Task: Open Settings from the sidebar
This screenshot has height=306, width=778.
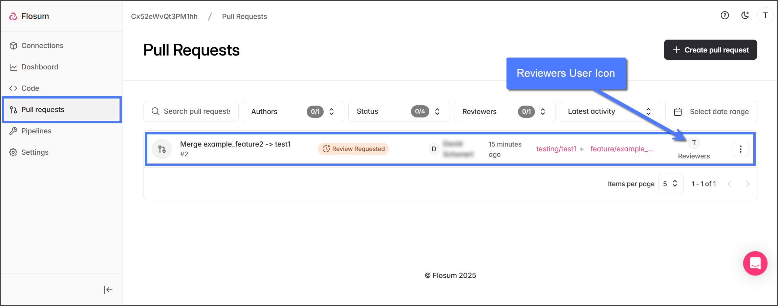Action: coord(35,152)
